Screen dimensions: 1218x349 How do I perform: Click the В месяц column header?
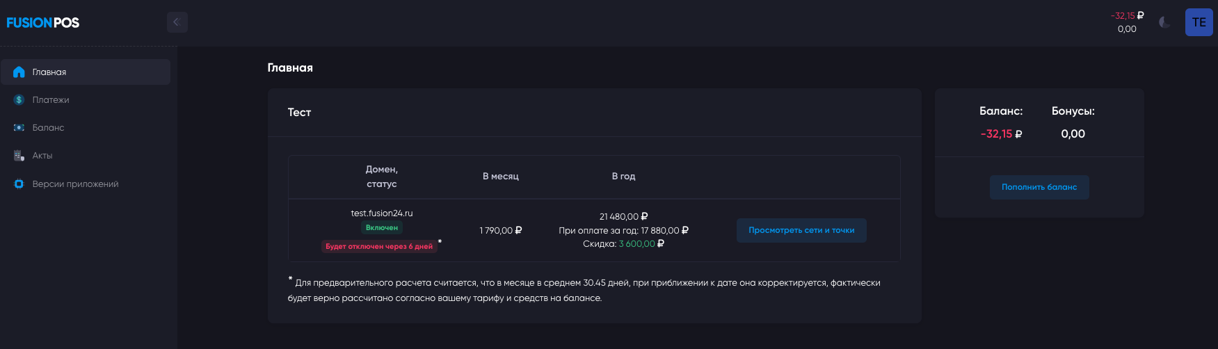tap(501, 177)
